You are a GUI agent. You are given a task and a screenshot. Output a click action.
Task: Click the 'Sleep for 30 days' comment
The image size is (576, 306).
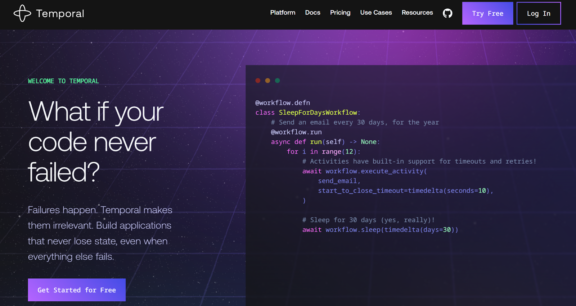pos(369,220)
